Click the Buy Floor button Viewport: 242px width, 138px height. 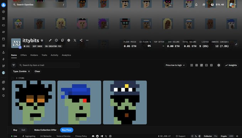(x=67, y=130)
